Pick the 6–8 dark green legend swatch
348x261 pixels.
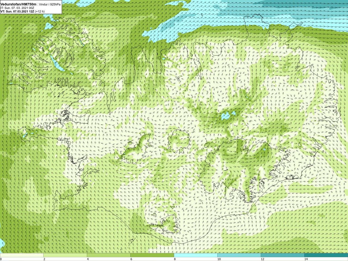click(152, 255)
